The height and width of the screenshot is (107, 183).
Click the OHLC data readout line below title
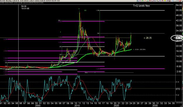coord(22,3)
